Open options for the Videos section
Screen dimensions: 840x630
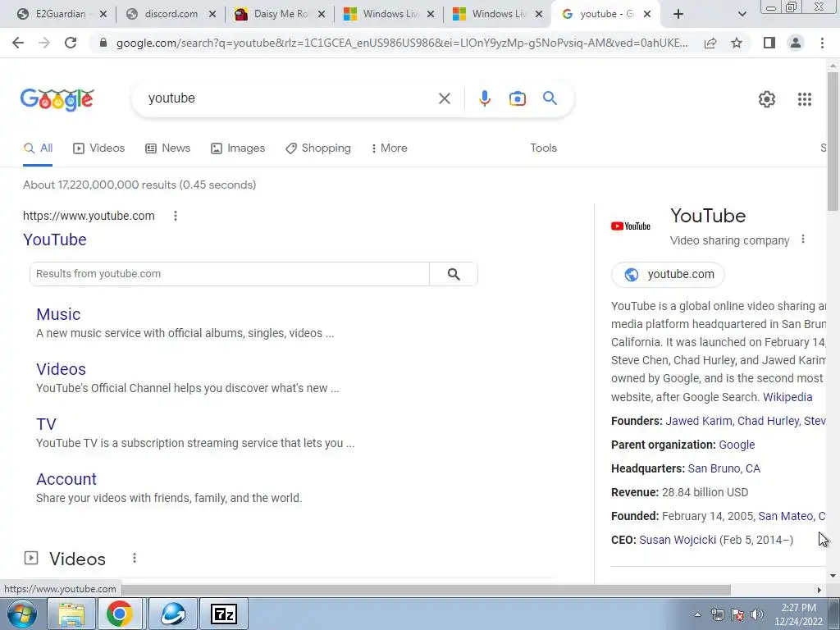pos(135,558)
